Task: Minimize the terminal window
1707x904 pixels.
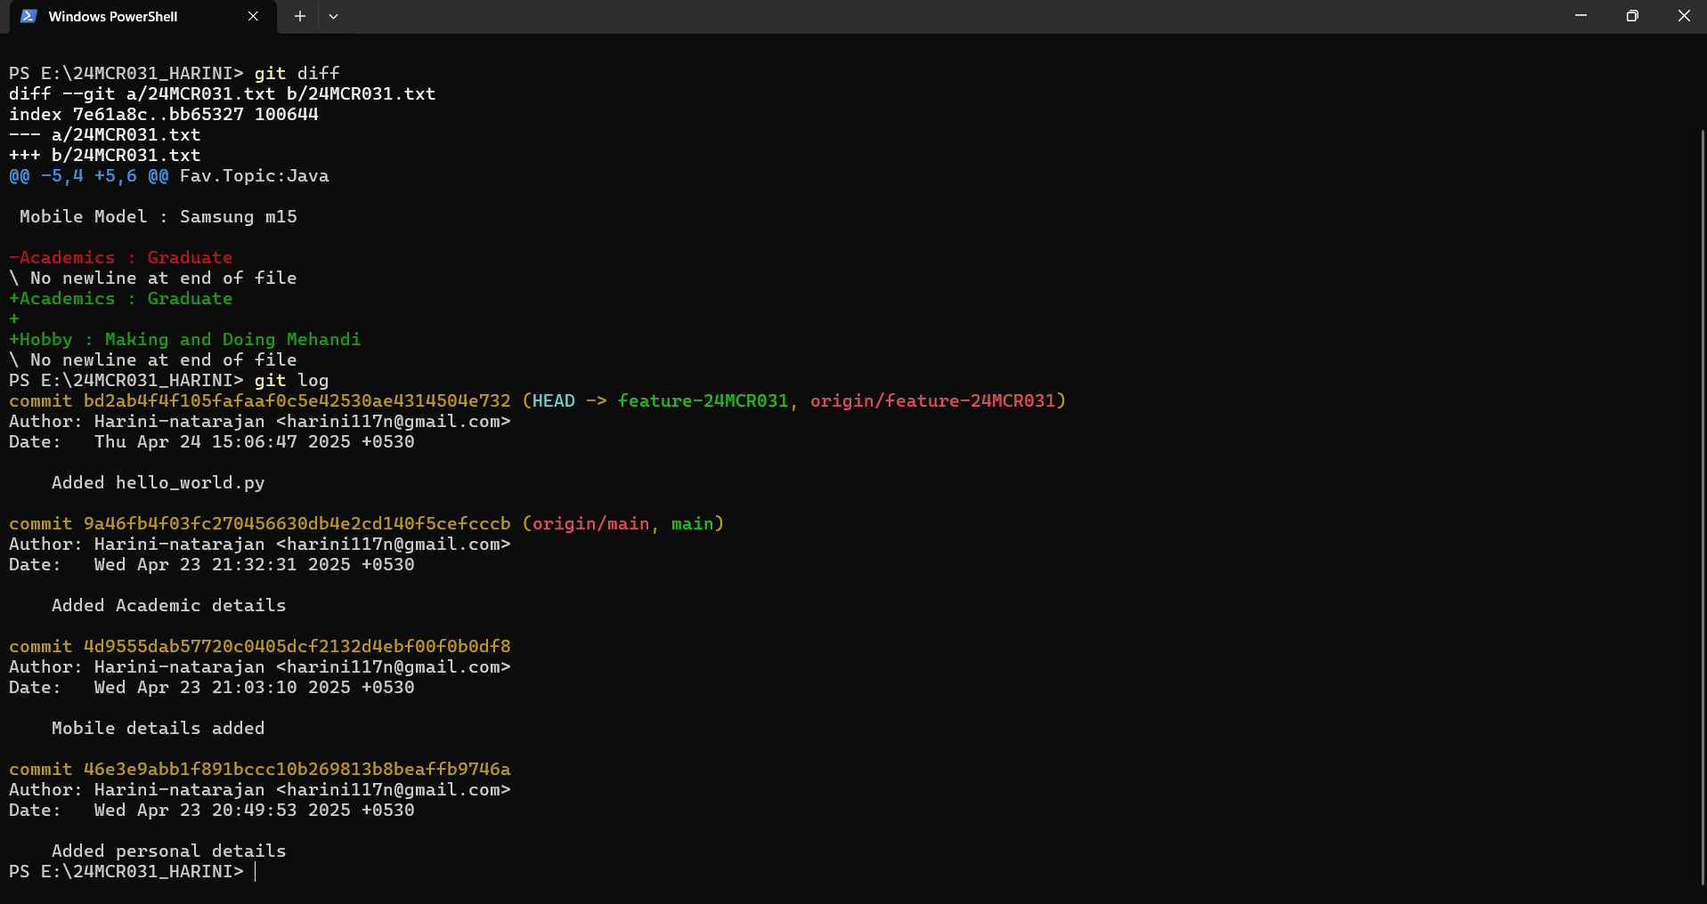Action: 1581,16
